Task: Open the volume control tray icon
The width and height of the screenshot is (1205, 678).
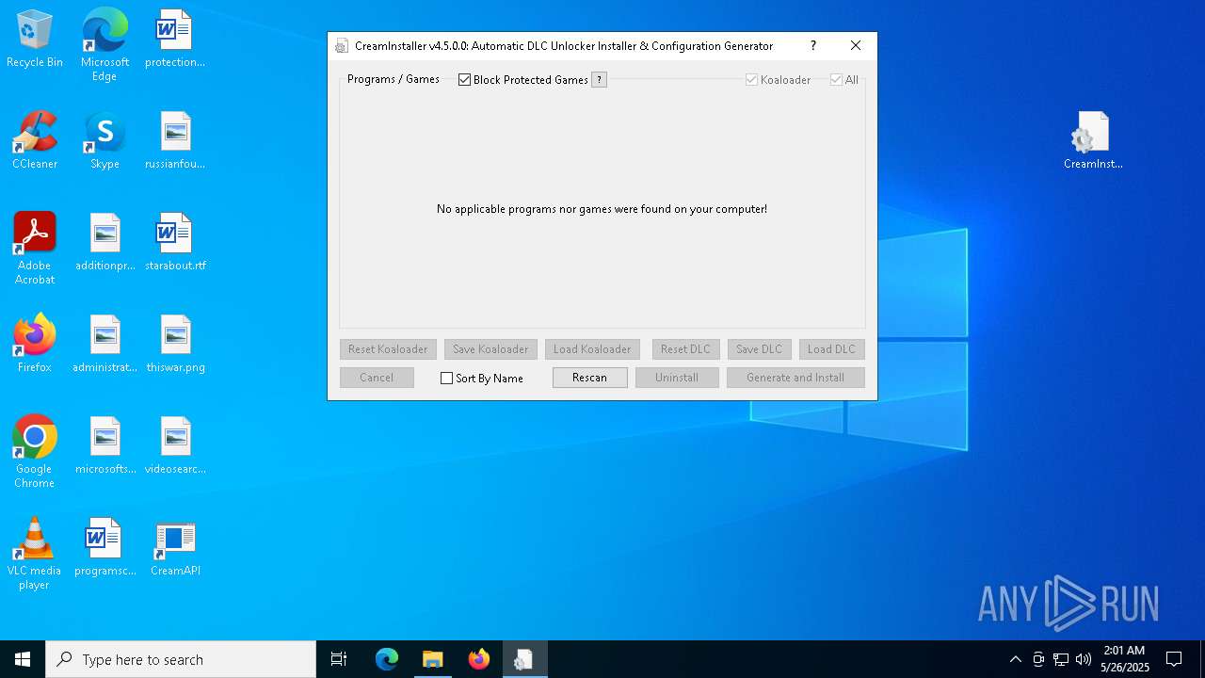Action: tap(1084, 659)
